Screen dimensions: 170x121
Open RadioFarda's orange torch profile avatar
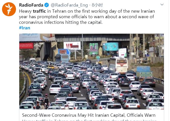(9, 9)
